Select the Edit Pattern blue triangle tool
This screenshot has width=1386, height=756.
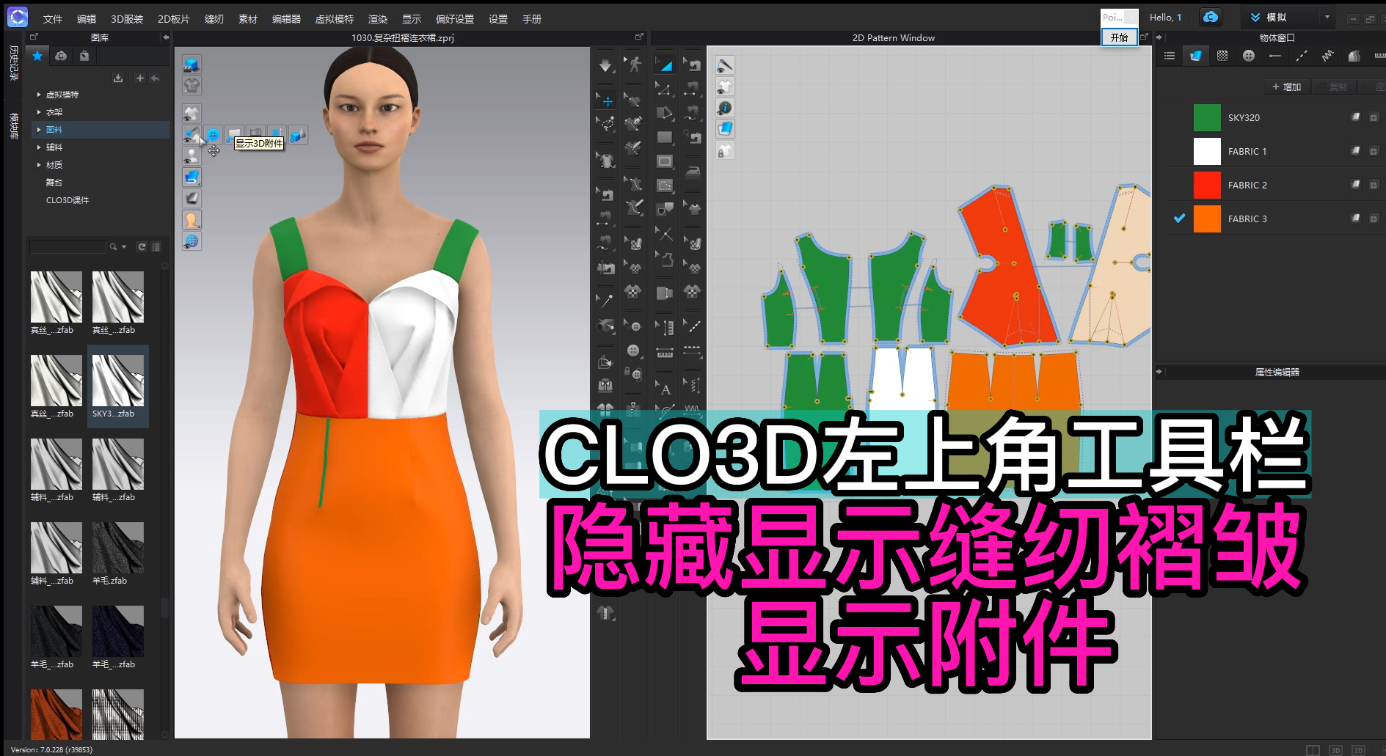click(665, 65)
